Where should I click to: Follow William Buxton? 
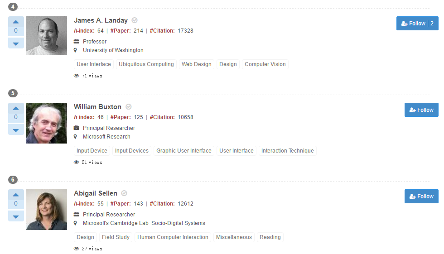[x=421, y=110]
